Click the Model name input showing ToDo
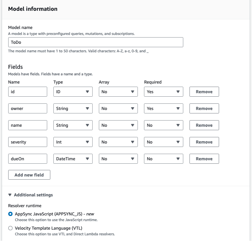 (x=95, y=42)
